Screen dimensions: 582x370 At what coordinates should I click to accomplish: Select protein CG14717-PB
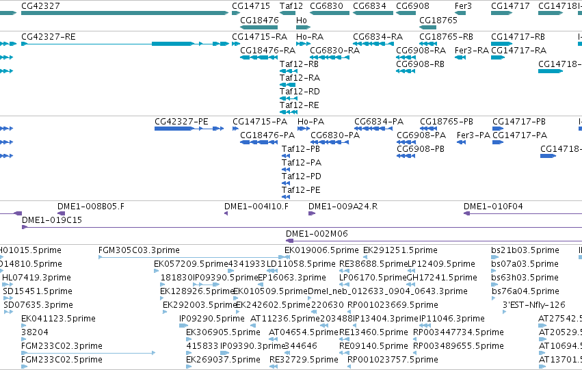tap(519, 122)
